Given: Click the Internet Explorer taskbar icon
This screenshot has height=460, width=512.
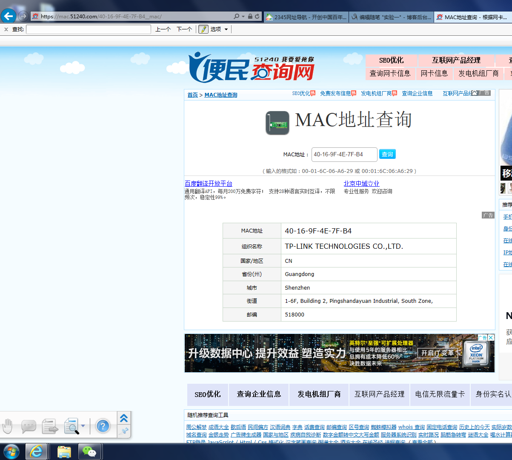Looking at the screenshot, I should [x=36, y=451].
